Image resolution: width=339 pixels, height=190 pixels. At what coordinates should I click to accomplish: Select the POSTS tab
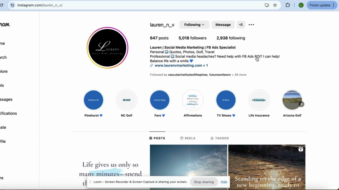click(x=157, y=138)
